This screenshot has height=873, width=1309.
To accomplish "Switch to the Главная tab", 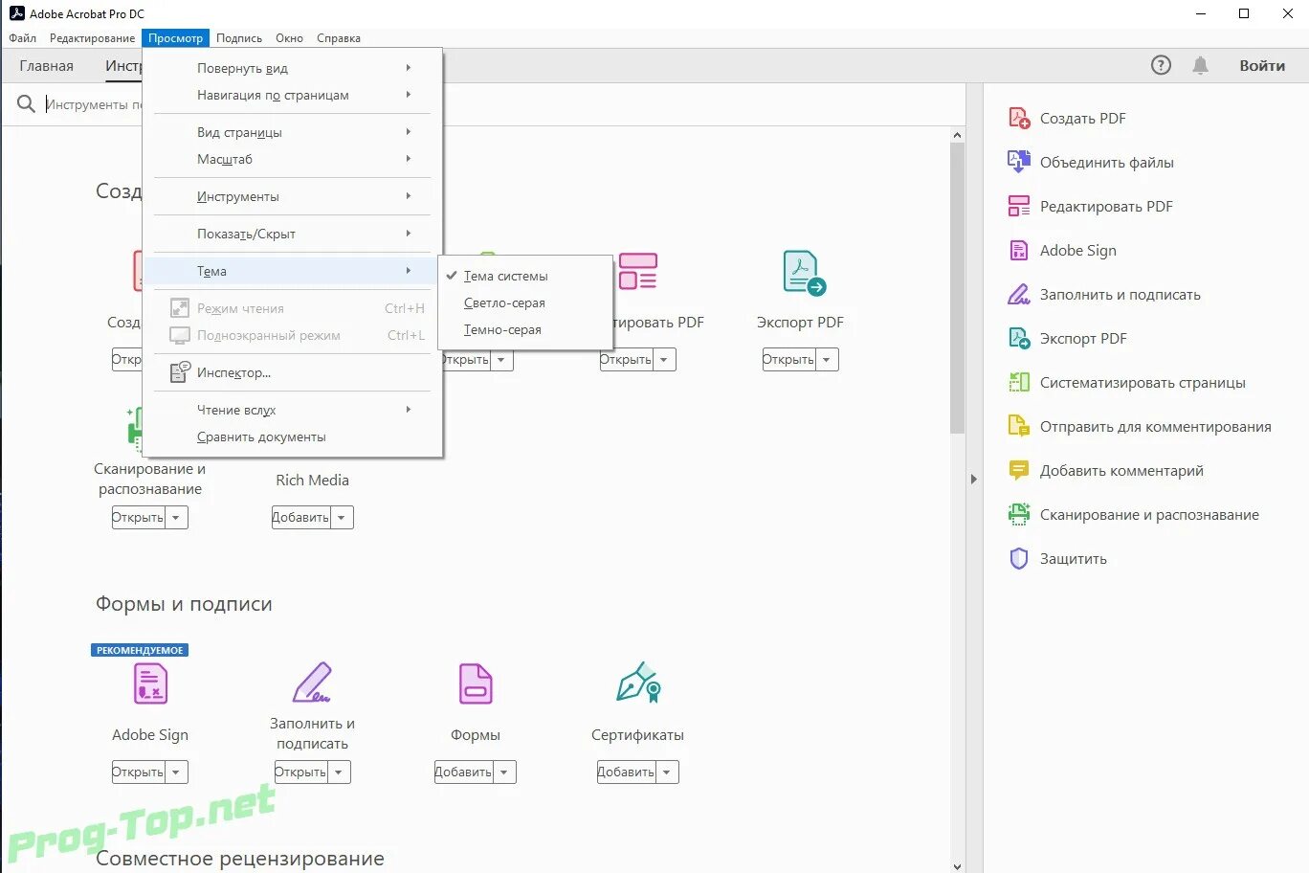I will (46, 66).
